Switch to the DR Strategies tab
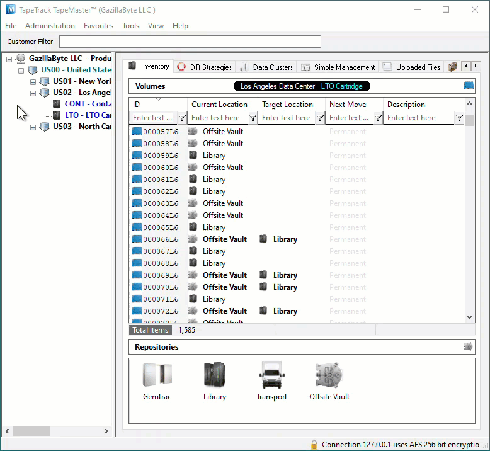The image size is (490, 451). [205, 67]
